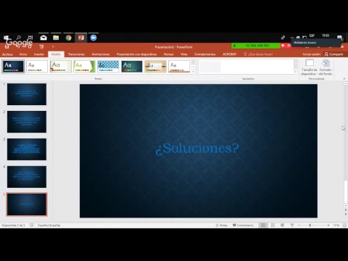Switch to the Inicio tab

[23, 54]
